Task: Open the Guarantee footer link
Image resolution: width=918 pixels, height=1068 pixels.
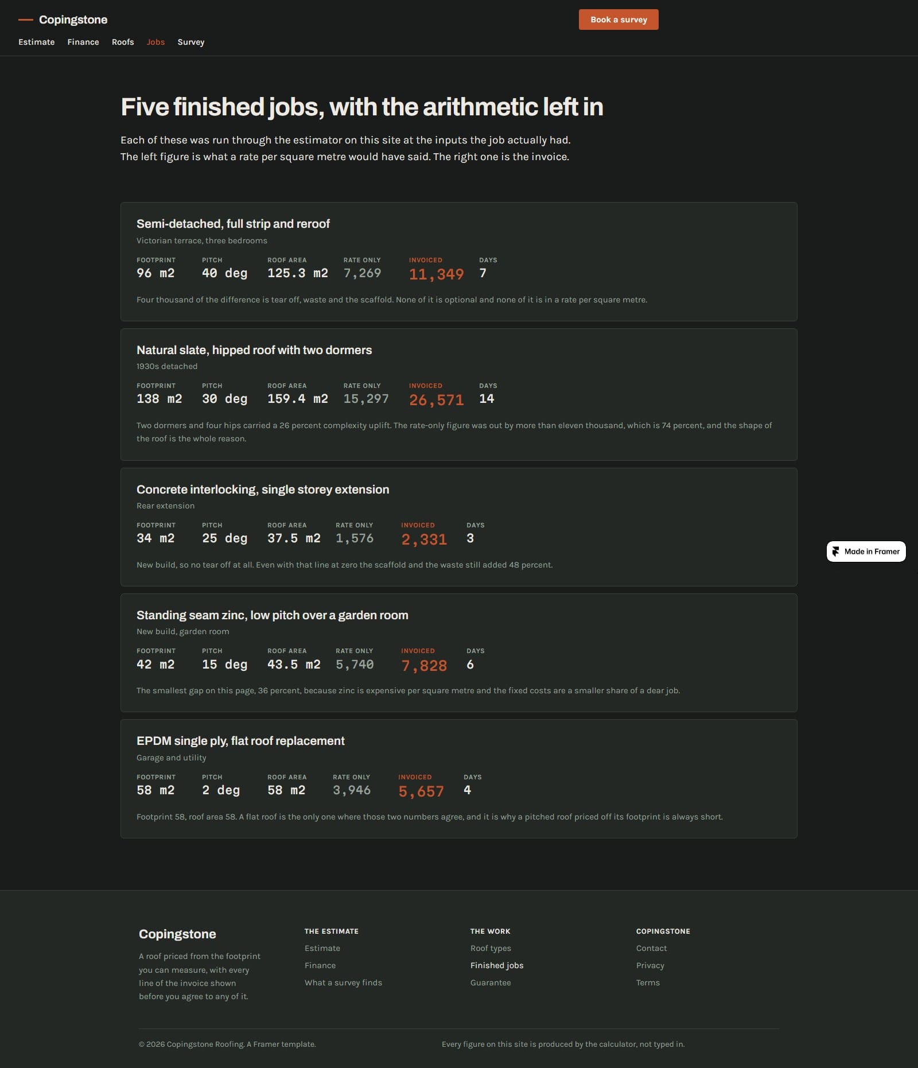Action: [x=491, y=982]
